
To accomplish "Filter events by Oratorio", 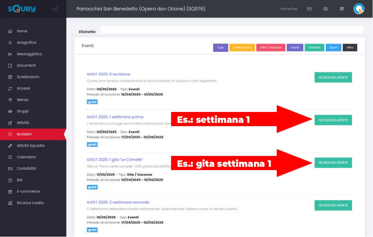I will pos(314,48).
